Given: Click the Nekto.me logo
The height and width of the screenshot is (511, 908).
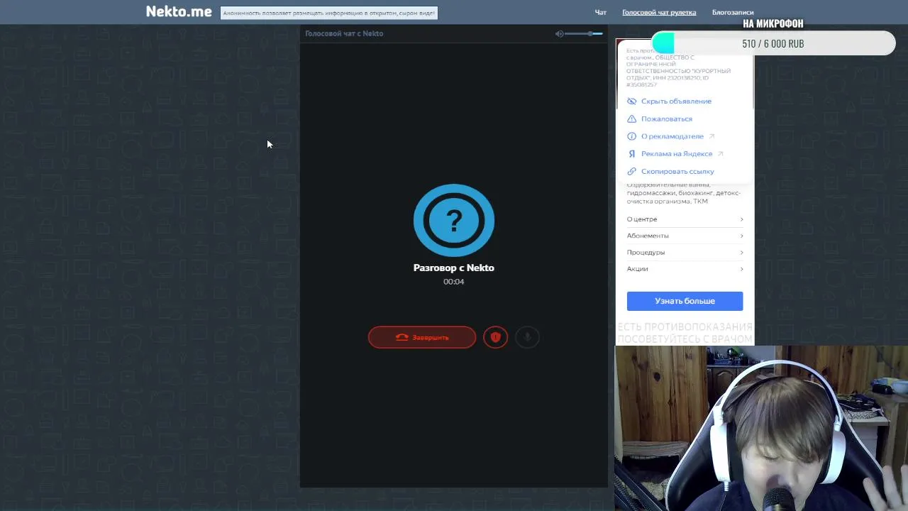Looking at the screenshot, I should pos(179,11).
